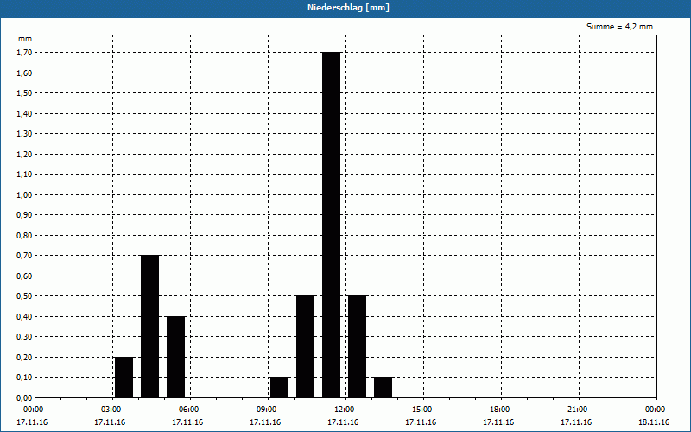Click the 1,10 y-axis label

click(x=24, y=175)
